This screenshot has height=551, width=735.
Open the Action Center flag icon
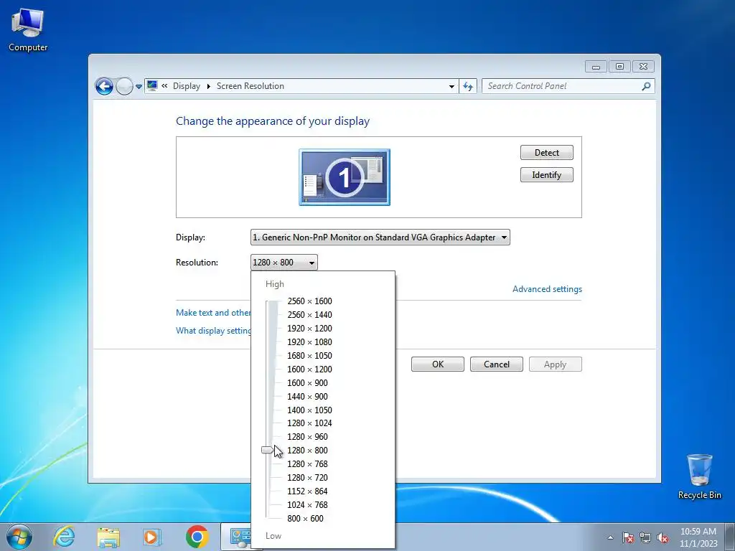(627, 537)
